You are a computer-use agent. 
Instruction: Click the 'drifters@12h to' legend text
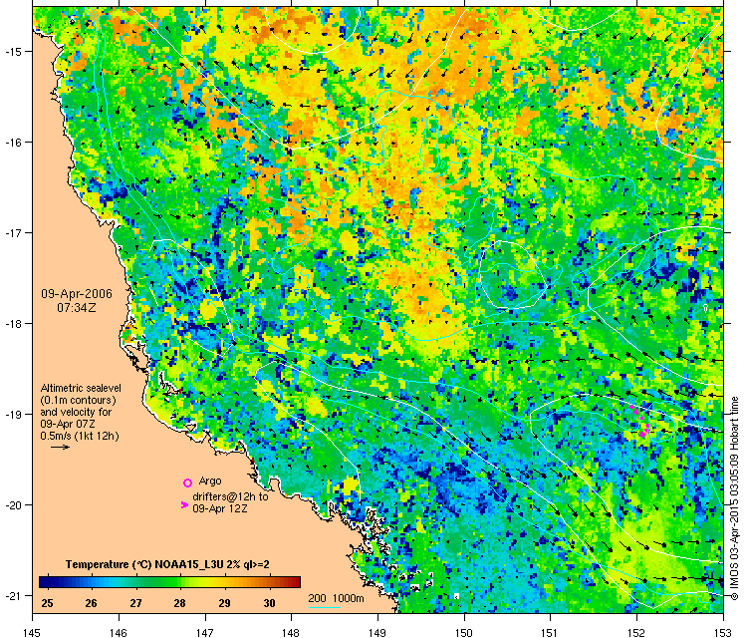pyautogui.click(x=231, y=496)
